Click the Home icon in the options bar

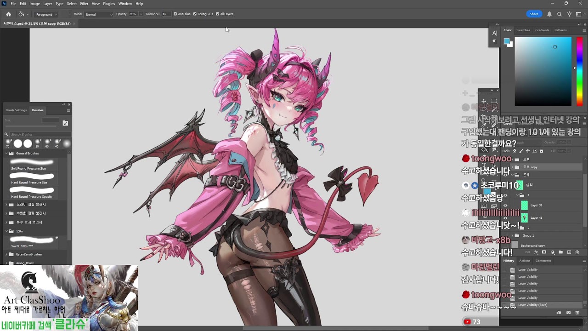click(x=8, y=14)
